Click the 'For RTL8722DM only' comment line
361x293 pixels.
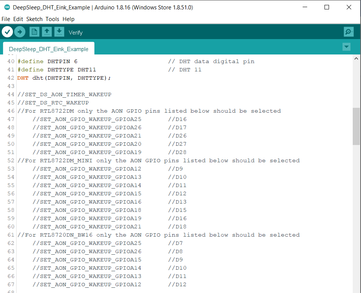pos(149,111)
